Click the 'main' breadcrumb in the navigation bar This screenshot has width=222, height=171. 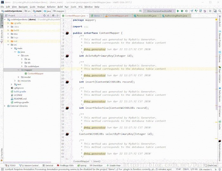37,11
